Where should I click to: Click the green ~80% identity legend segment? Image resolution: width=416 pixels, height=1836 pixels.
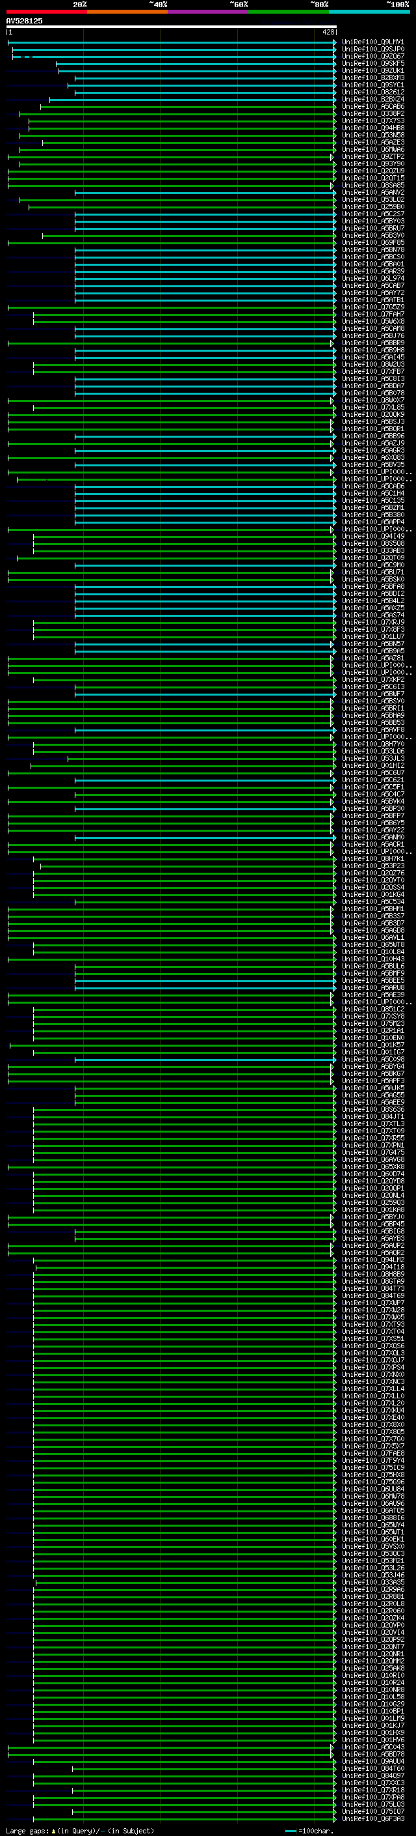(289, 12)
